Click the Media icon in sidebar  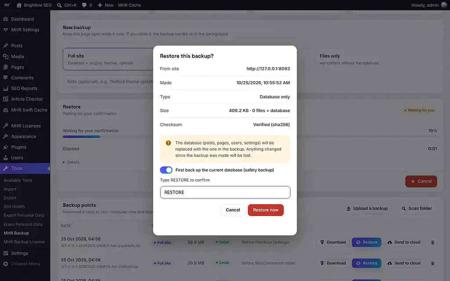tap(5, 57)
